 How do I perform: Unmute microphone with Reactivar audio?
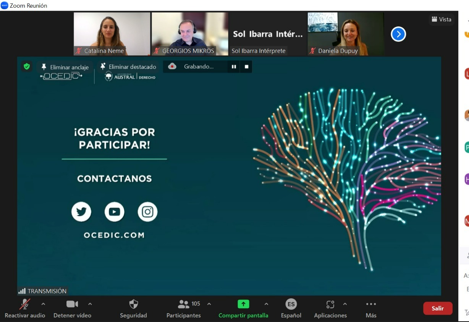(x=25, y=304)
